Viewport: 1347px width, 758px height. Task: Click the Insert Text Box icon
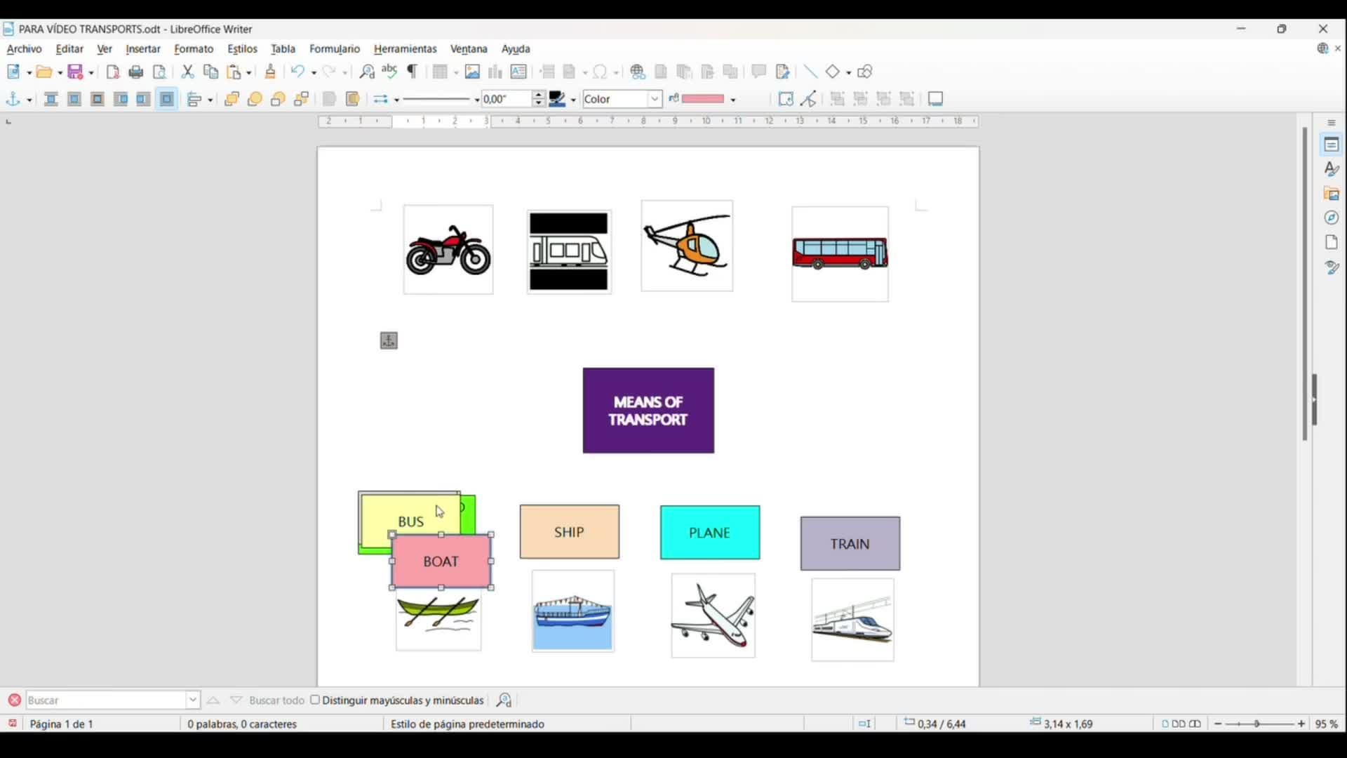click(x=519, y=72)
